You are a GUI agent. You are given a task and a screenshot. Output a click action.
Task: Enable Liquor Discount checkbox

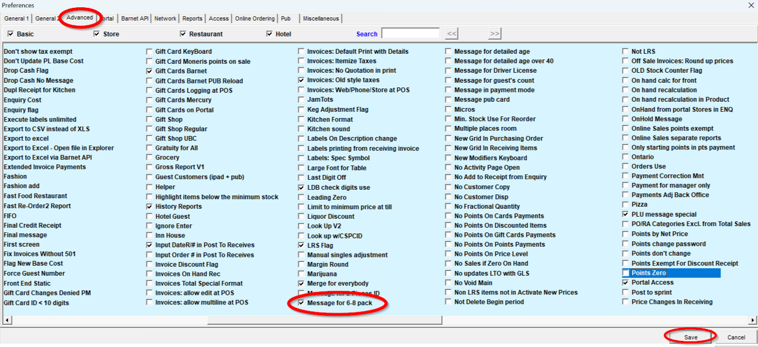(301, 217)
